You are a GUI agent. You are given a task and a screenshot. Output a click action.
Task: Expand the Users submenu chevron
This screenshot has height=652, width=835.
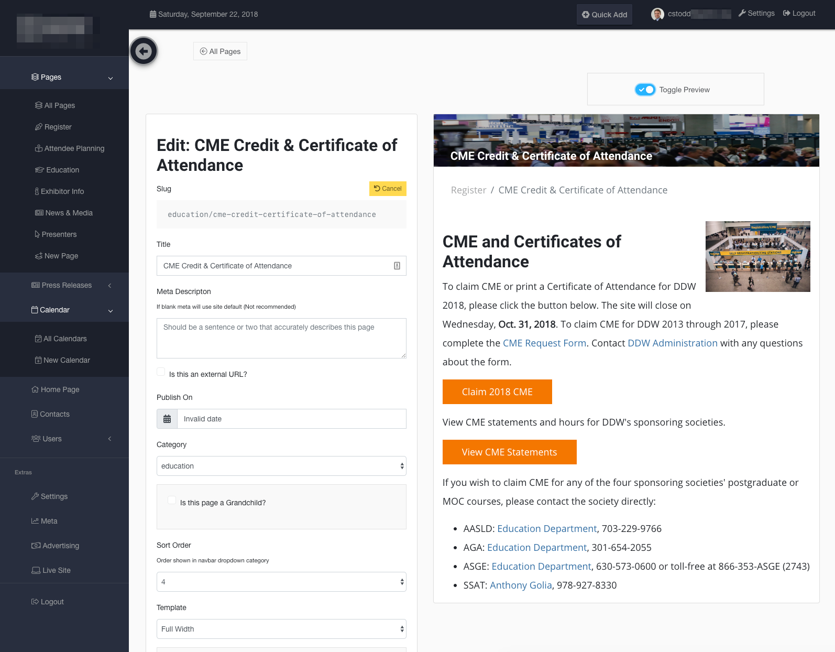click(x=110, y=439)
